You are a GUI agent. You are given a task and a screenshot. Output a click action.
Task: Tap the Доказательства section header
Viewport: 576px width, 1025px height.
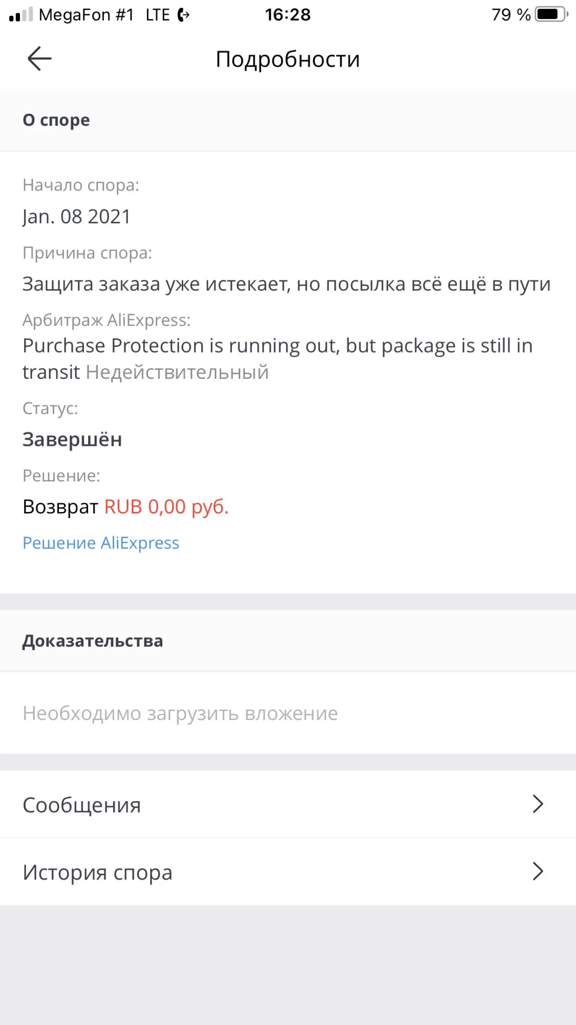(x=93, y=641)
